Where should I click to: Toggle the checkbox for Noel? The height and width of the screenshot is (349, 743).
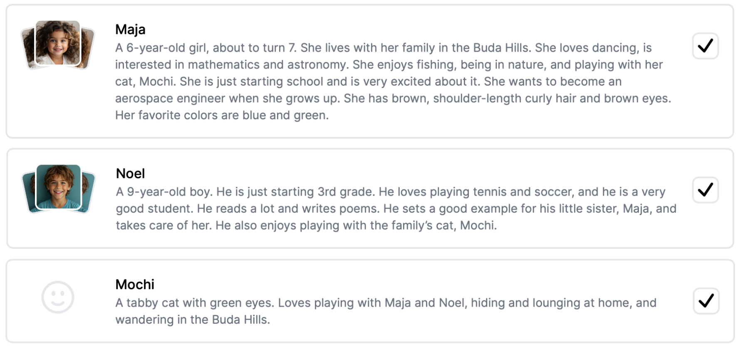pos(705,190)
